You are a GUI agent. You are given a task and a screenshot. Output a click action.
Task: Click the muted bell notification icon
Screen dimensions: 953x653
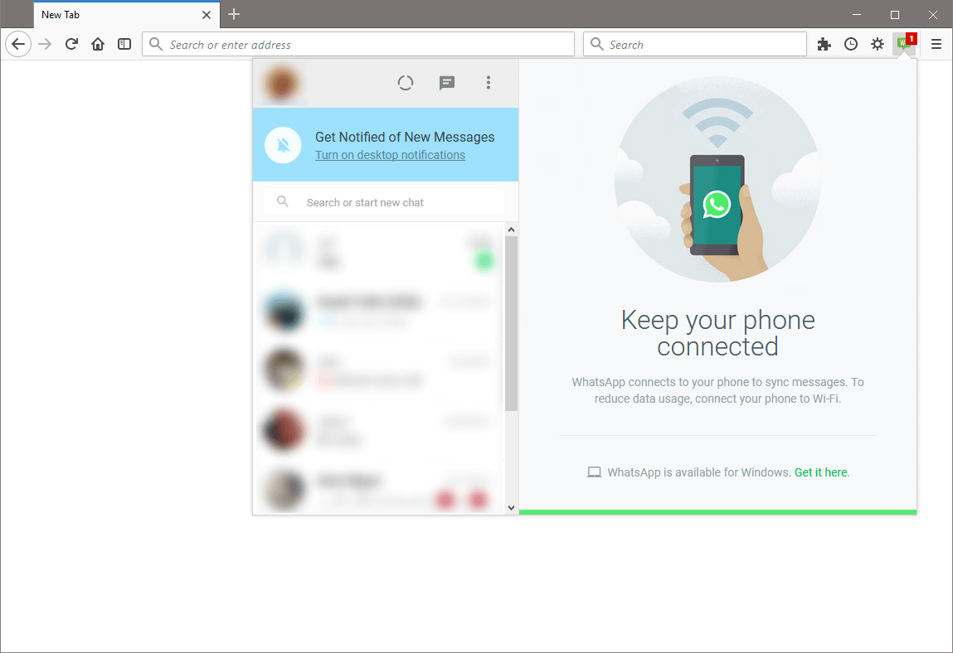(x=283, y=144)
